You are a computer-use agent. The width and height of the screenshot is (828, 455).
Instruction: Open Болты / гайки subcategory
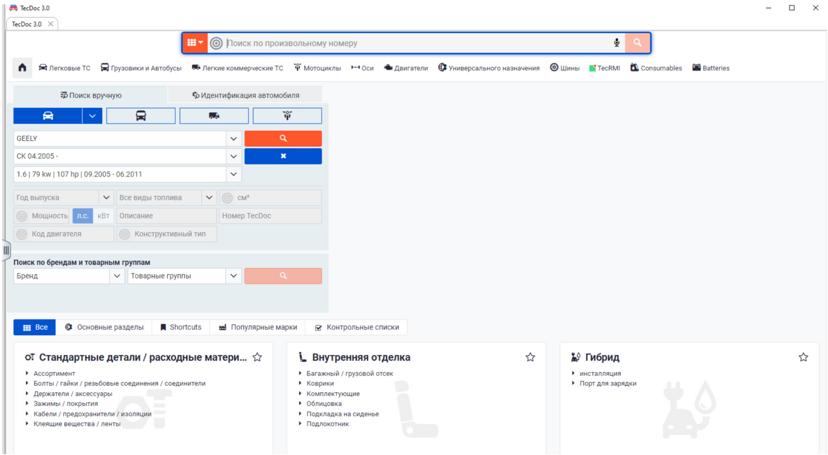tap(119, 383)
